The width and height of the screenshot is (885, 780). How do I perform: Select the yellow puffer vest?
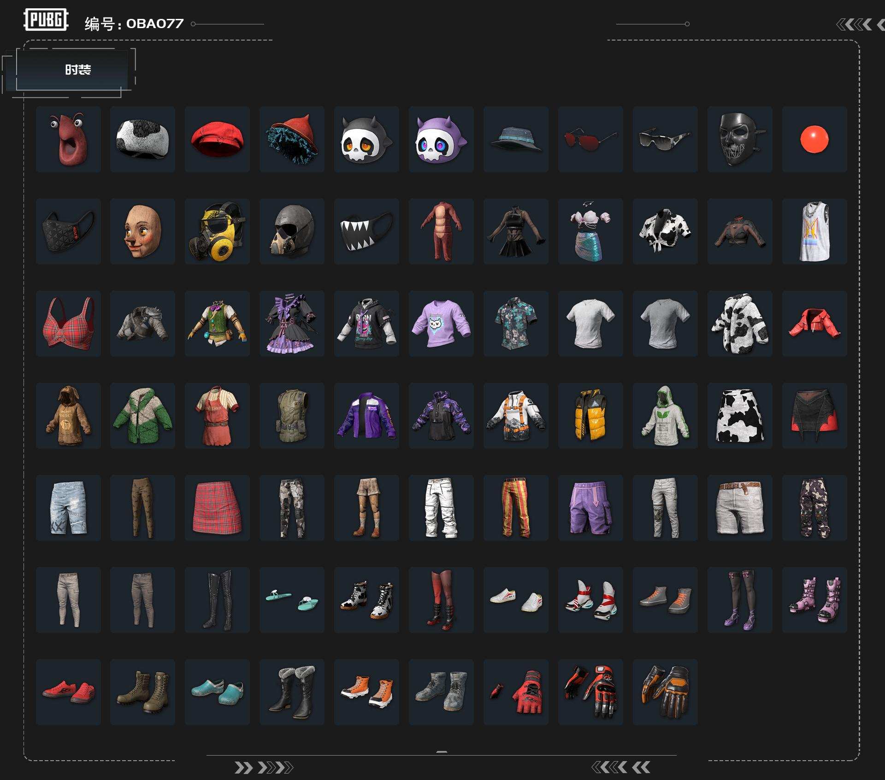[590, 416]
